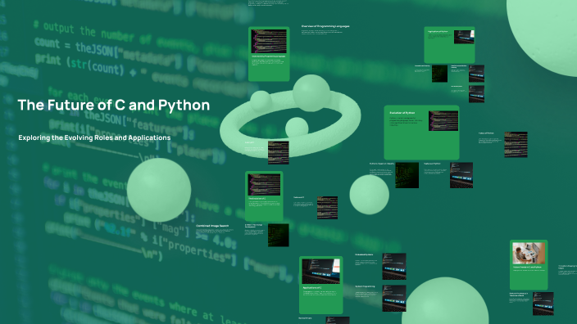Select the 'Features of Python' heading
The image size is (577, 324).
432,164
